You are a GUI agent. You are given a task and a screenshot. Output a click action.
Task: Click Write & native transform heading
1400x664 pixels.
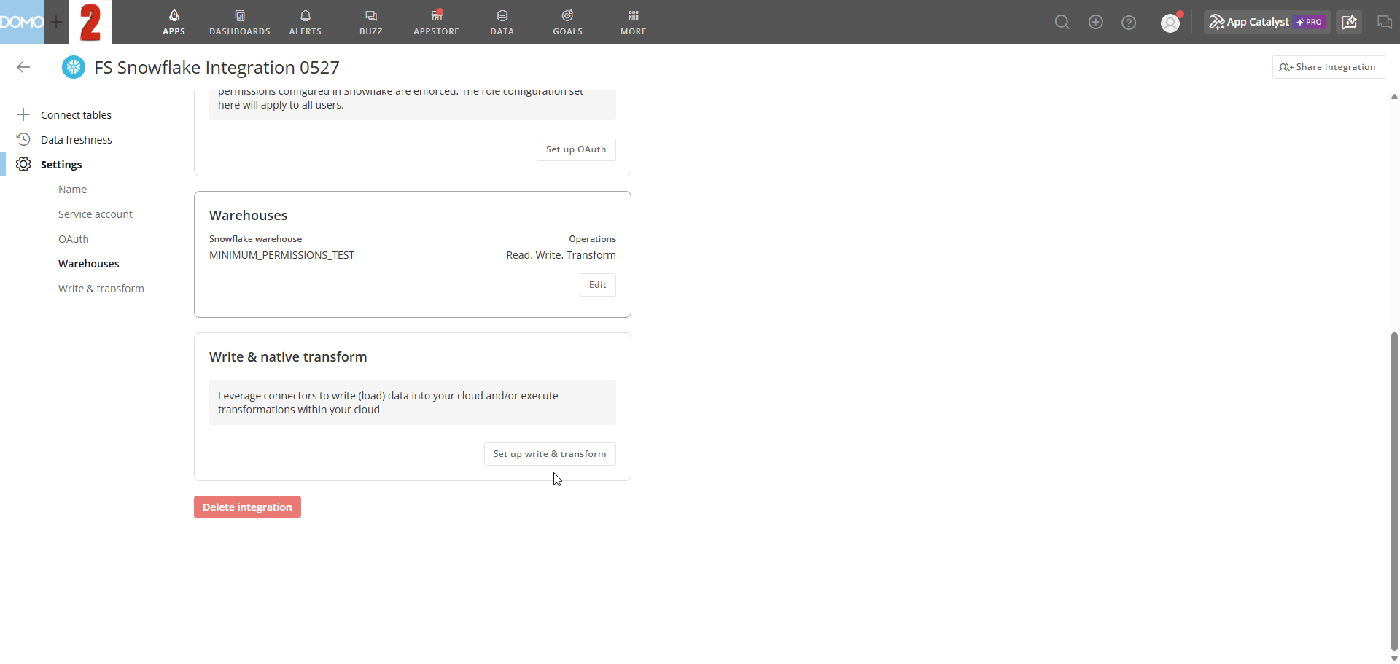tap(288, 356)
